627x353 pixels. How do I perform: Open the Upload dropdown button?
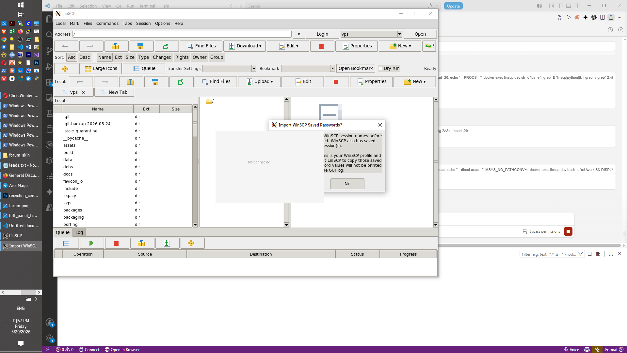pos(259,82)
